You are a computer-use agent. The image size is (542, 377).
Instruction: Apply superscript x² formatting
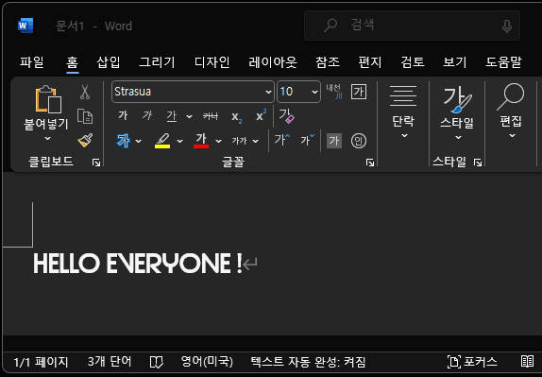pos(261,115)
